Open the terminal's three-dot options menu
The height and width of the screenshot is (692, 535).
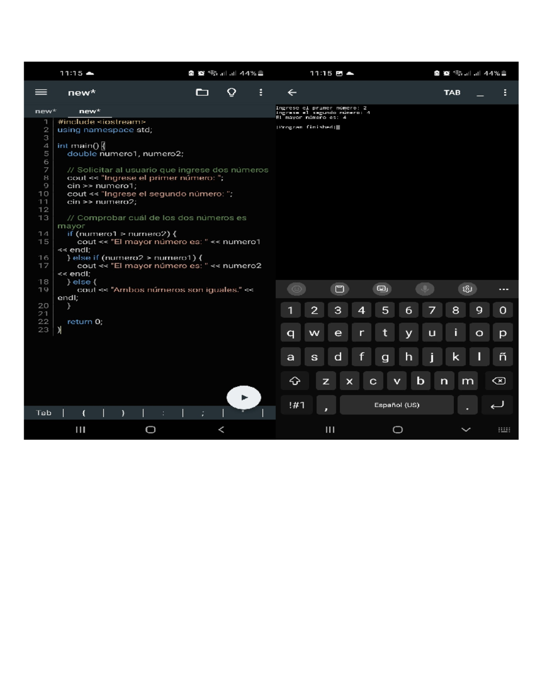coord(505,92)
